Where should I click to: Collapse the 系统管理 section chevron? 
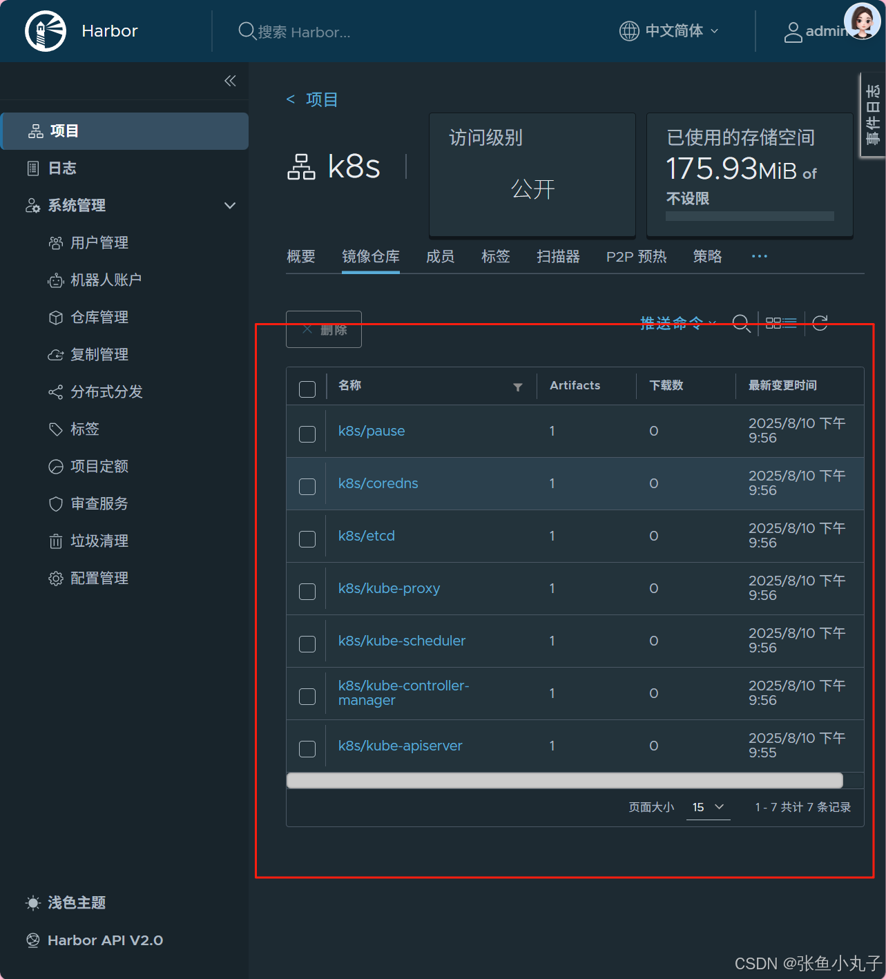230,206
